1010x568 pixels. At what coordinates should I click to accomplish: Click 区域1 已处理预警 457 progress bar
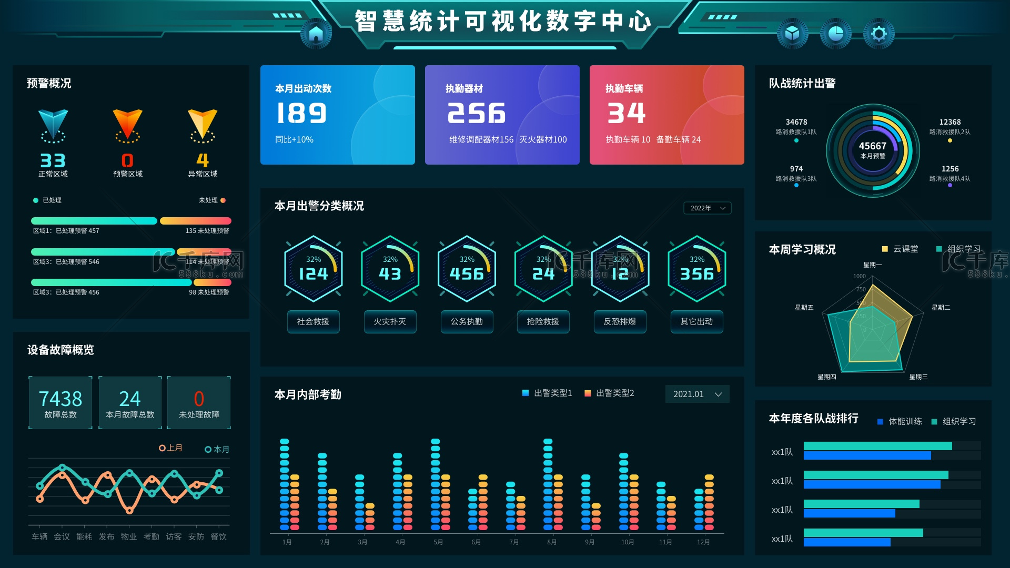pyautogui.click(x=94, y=221)
